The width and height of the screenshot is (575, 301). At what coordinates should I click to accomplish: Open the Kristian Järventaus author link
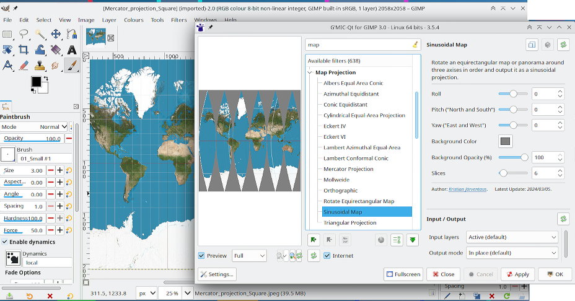pyautogui.click(x=468, y=189)
